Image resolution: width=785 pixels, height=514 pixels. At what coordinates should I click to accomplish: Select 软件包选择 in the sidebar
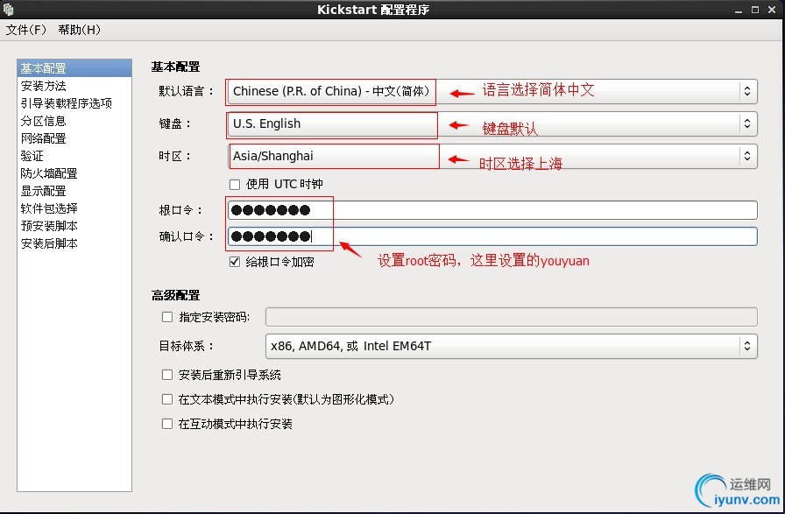click(74, 208)
